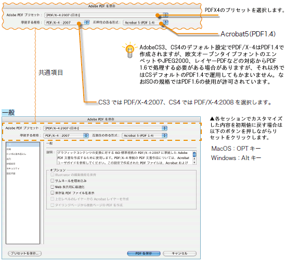The height and width of the screenshot is (264, 286).
Task: Click the blue scrollbar thumb in the description box
Action: tap(194, 154)
